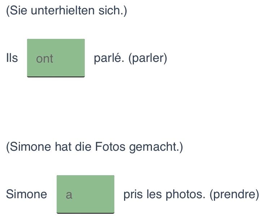Click the word "unterhielten" in the German translation
Viewport: 263px width, 223px height.
coord(63,10)
